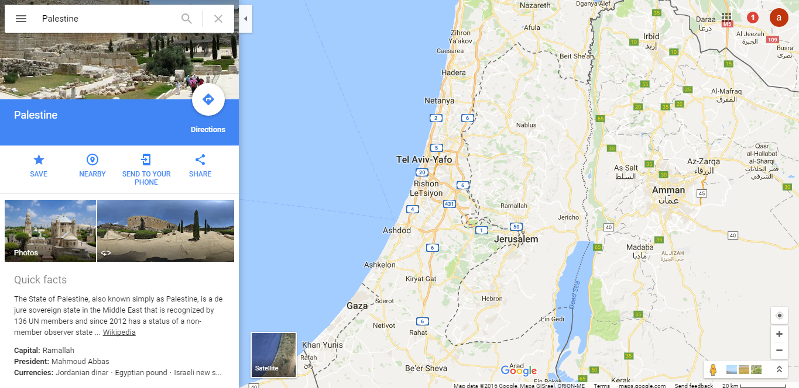
Task: Open Nearby search icon
Action: (92, 160)
